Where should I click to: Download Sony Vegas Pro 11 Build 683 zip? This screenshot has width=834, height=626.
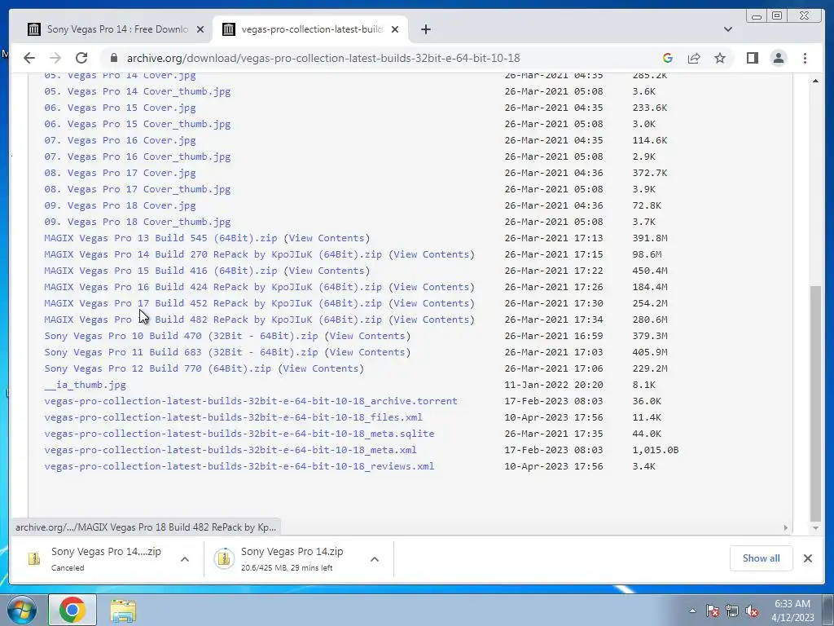(181, 352)
